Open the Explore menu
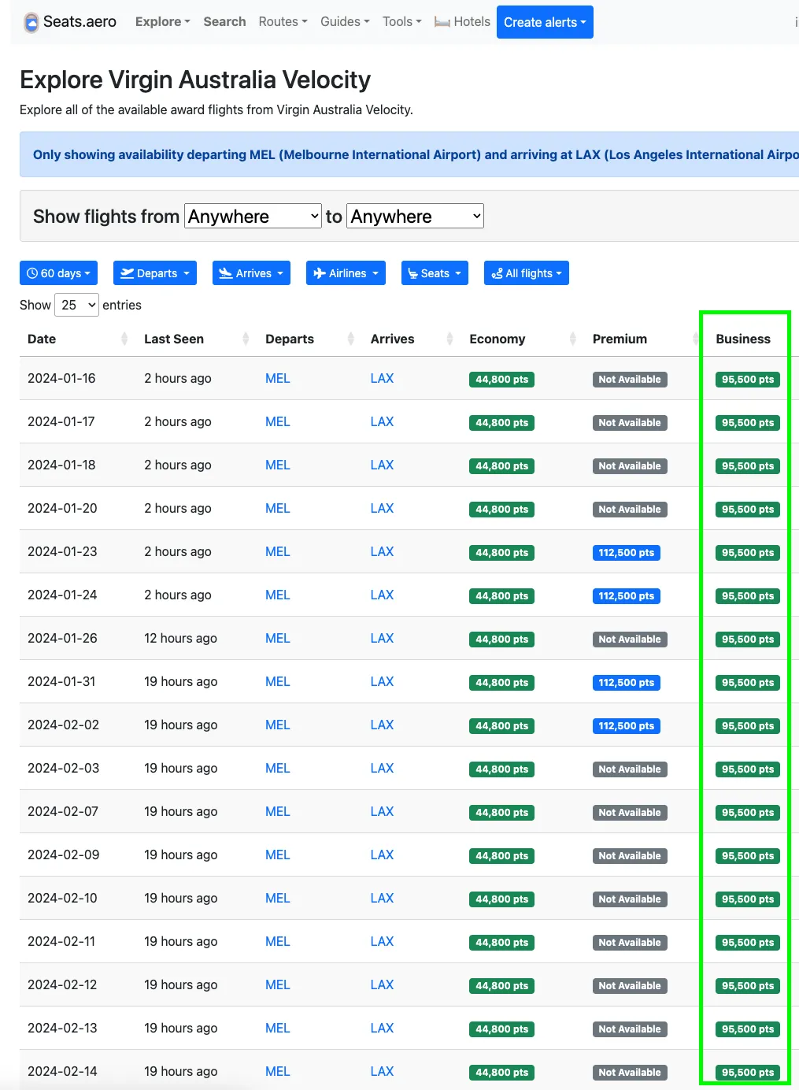Screen dimensions: 799x1090 click(163, 22)
